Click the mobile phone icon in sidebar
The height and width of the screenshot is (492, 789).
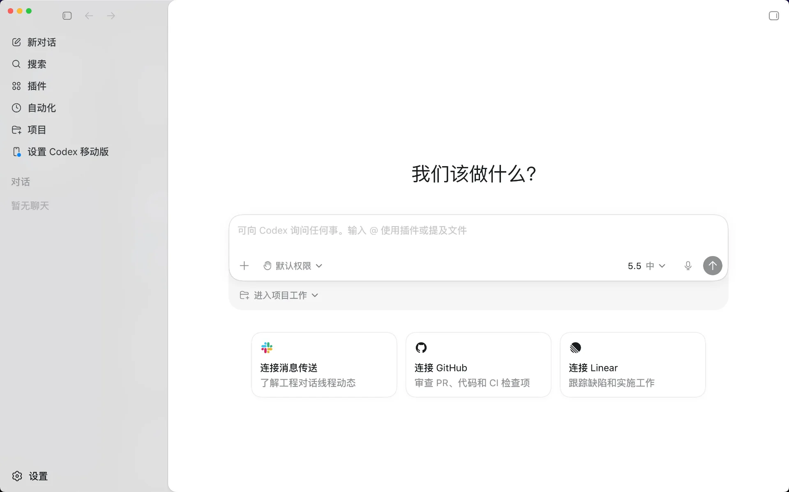click(x=16, y=152)
